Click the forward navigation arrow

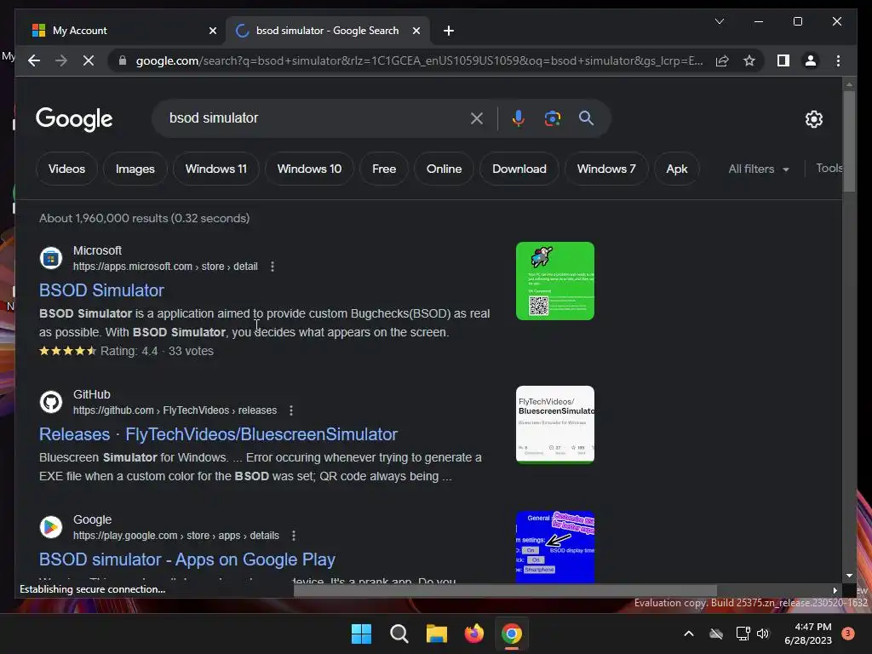pos(61,60)
